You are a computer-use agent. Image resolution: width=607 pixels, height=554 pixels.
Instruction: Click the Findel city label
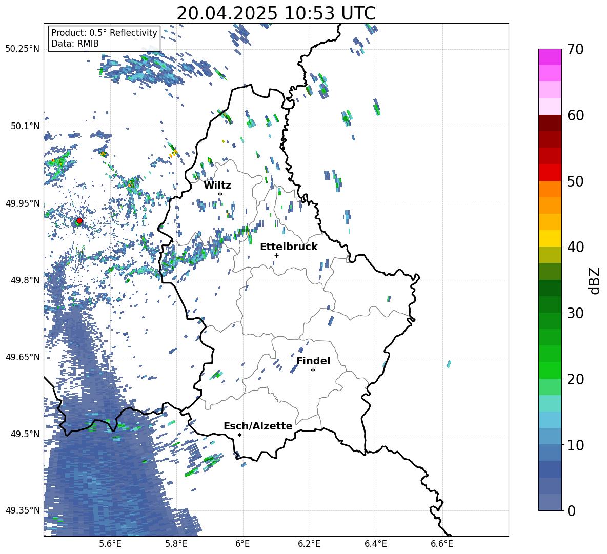pyautogui.click(x=313, y=361)
